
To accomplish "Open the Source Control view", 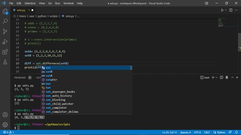I will coord(5,31).
